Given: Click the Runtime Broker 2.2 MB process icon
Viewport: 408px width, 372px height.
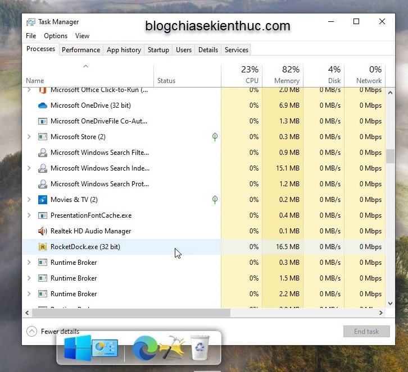Looking at the screenshot, I should point(43,294).
